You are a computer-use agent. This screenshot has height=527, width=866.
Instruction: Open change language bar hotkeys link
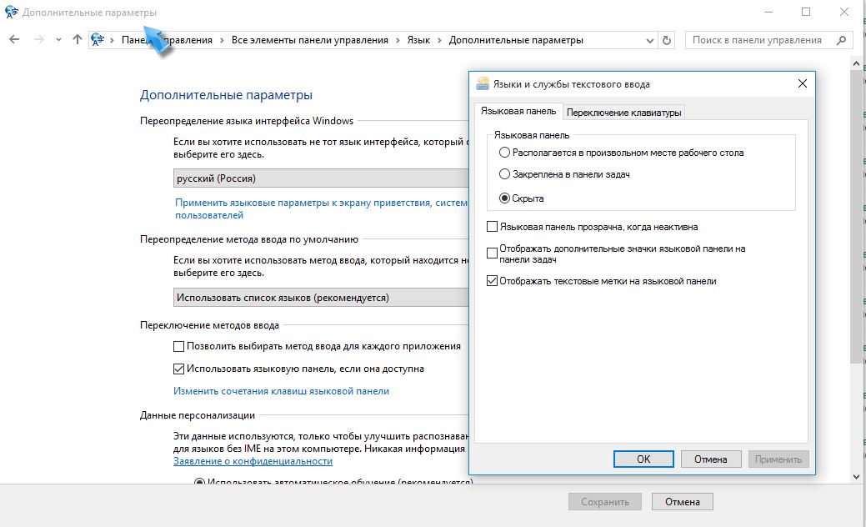(281, 391)
